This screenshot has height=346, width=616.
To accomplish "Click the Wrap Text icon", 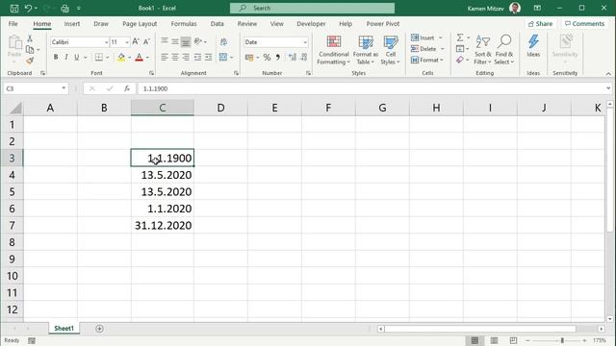I will [x=223, y=41].
